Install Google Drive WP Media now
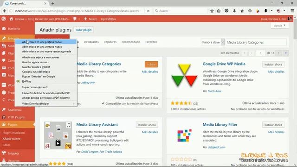The image size is (297, 167). pos(273,64)
